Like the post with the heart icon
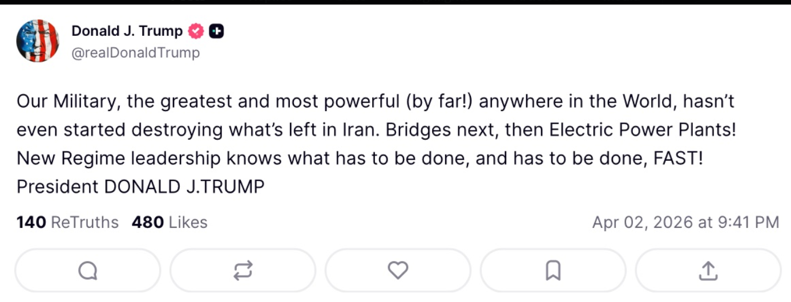The image size is (791, 302). click(x=398, y=271)
